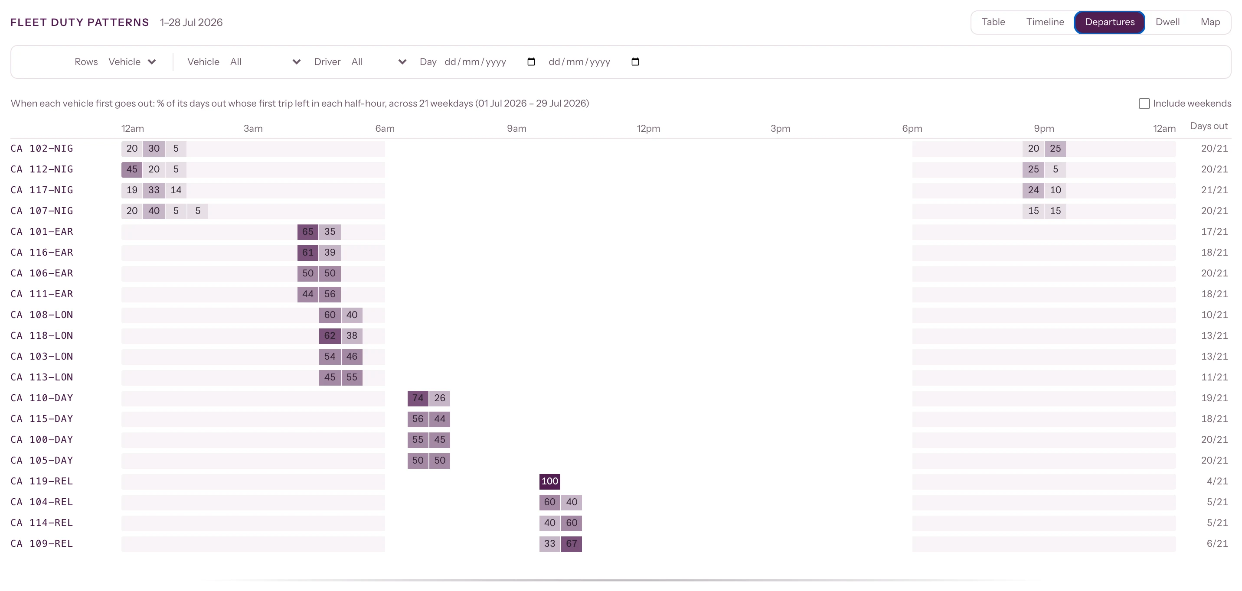The width and height of the screenshot is (1242, 591).
Task: Click the 67 cell for CA 109-REL
Action: [x=571, y=544]
